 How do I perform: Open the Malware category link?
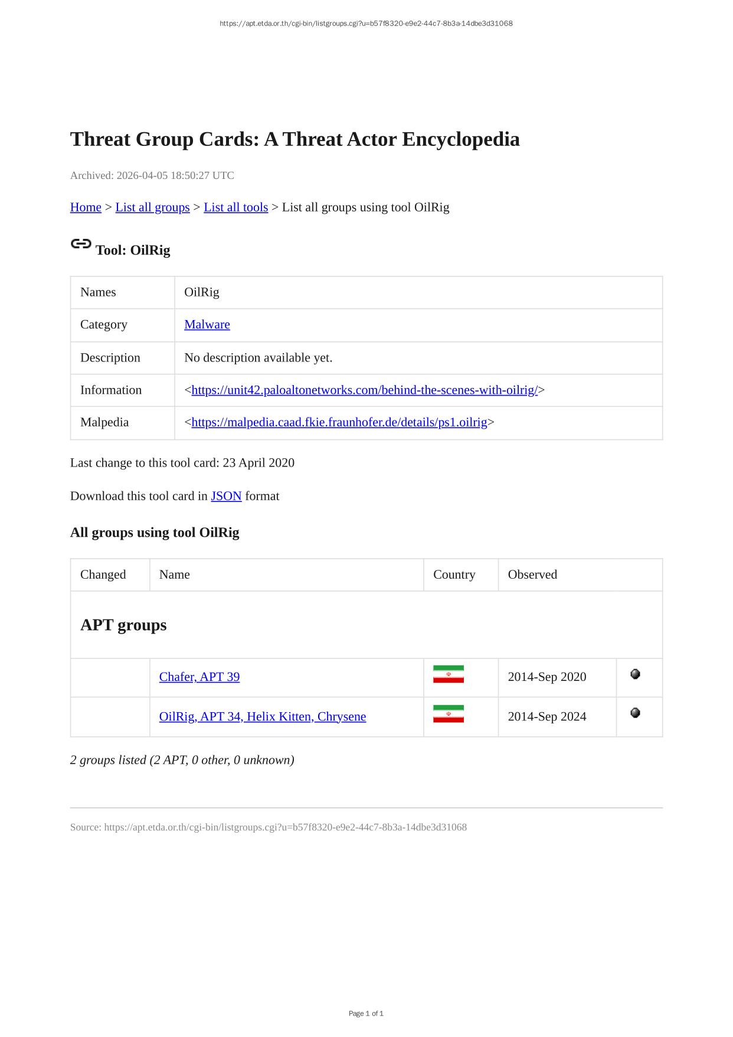pyautogui.click(x=207, y=324)
